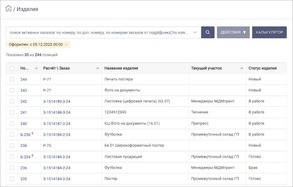Screen dimensions: 293x187
Task: Check the box for item 238
Action: [x=12, y=145]
